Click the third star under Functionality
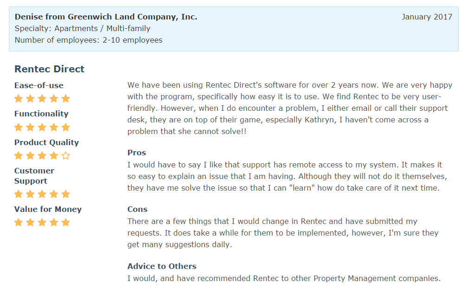The image size is (468, 294). pos(42,127)
